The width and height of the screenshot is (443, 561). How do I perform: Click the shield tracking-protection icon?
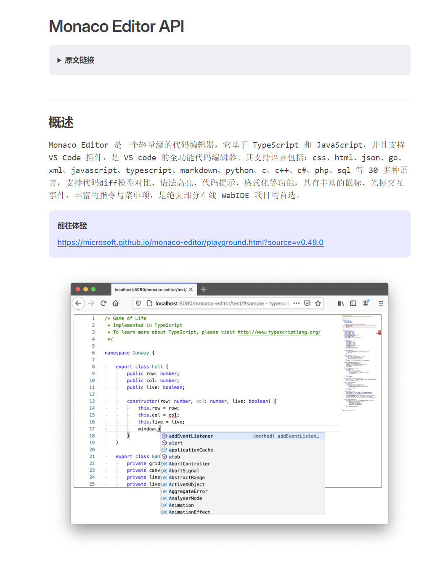[138, 303]
